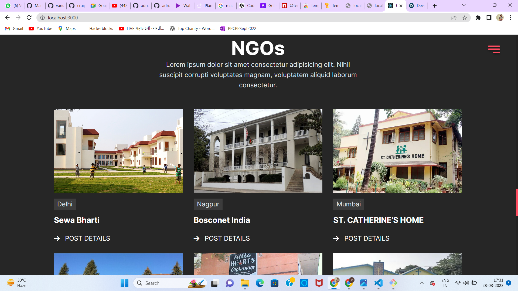Show hidden system tray icons
Screen dimensions: 518x291
click(x=421, y=283)
